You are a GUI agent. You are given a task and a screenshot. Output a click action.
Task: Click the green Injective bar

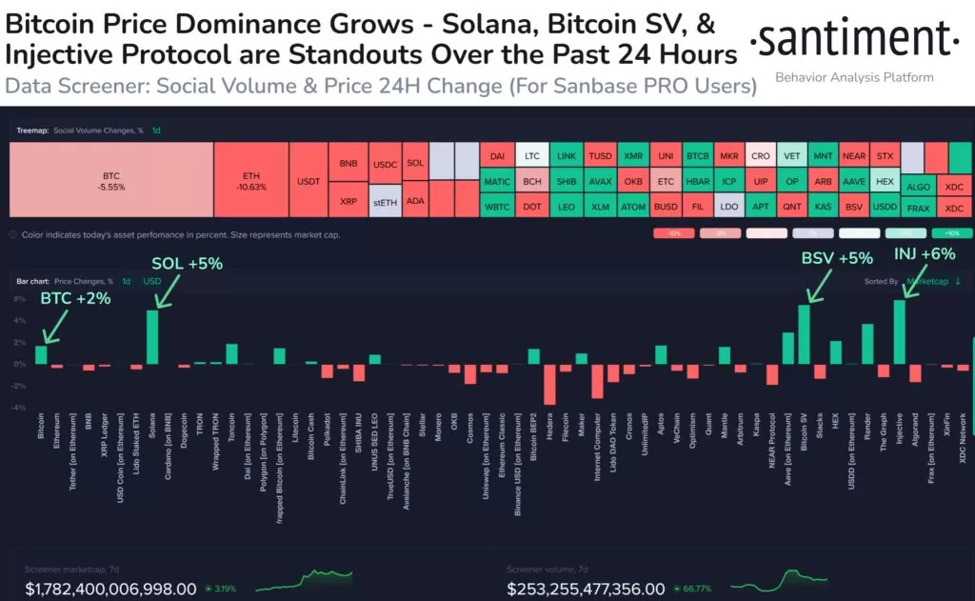(x=899, y=332)
